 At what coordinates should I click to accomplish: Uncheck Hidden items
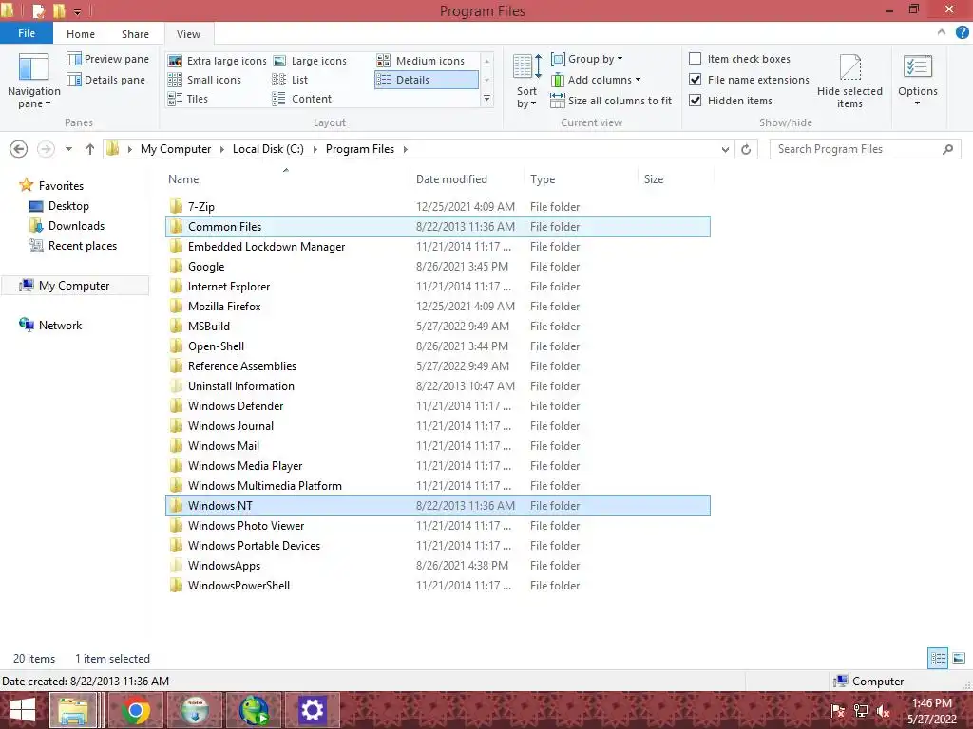(695, 101)
